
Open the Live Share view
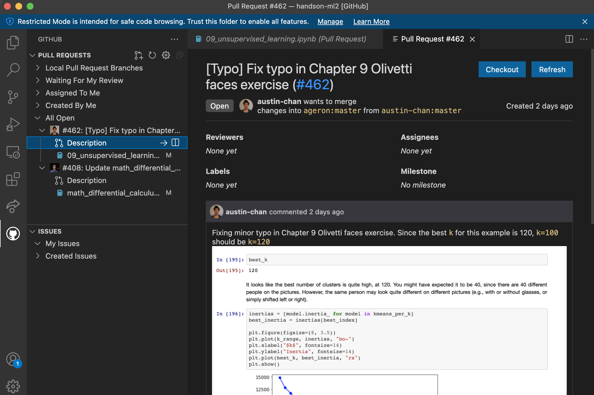pyautogui.click(x=13, y=206)
